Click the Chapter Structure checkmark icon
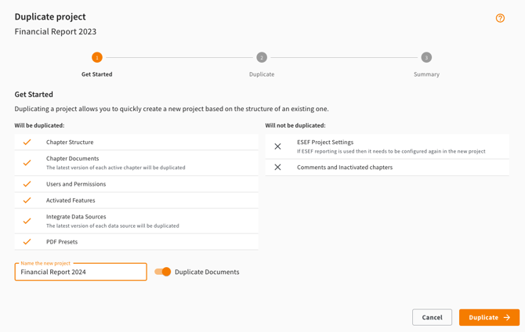525x332 pixels. [x=27, y=143]
